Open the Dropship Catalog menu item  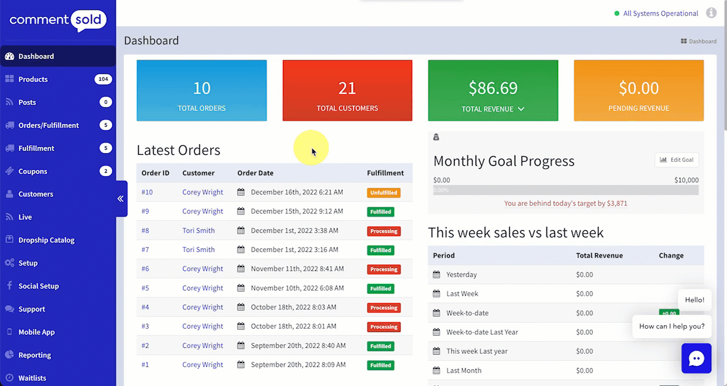tap(58, 240)
